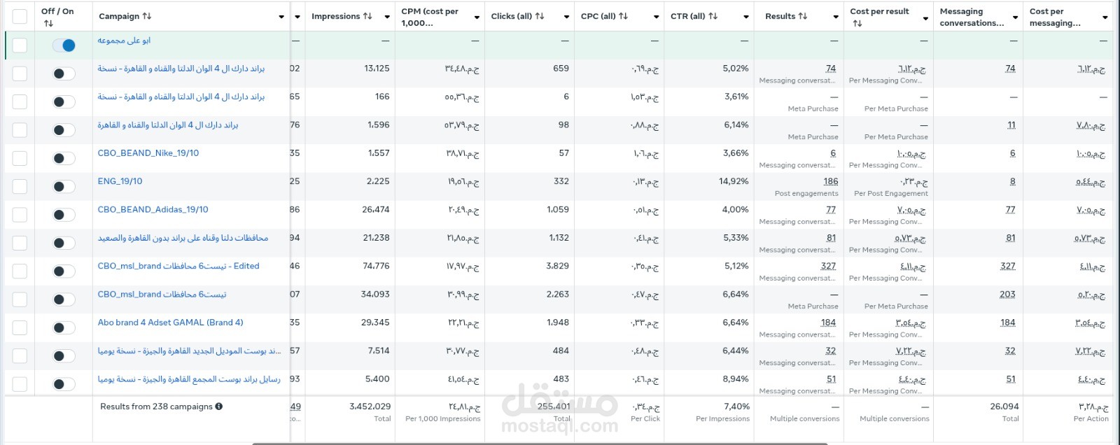
Task: Sort by Cost per result arrows
Action: (857, 24)
